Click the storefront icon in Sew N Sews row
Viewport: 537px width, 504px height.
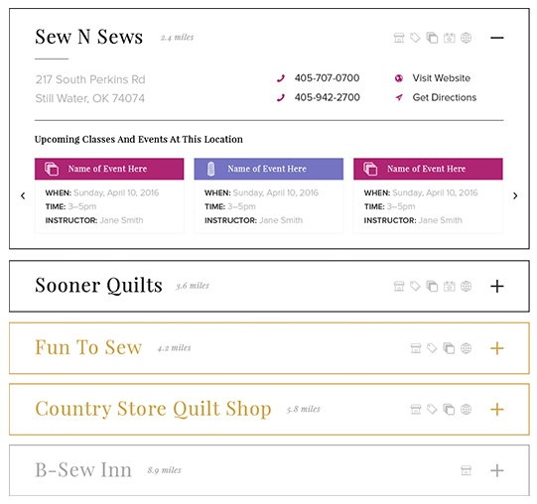click(x=399, y=38)
